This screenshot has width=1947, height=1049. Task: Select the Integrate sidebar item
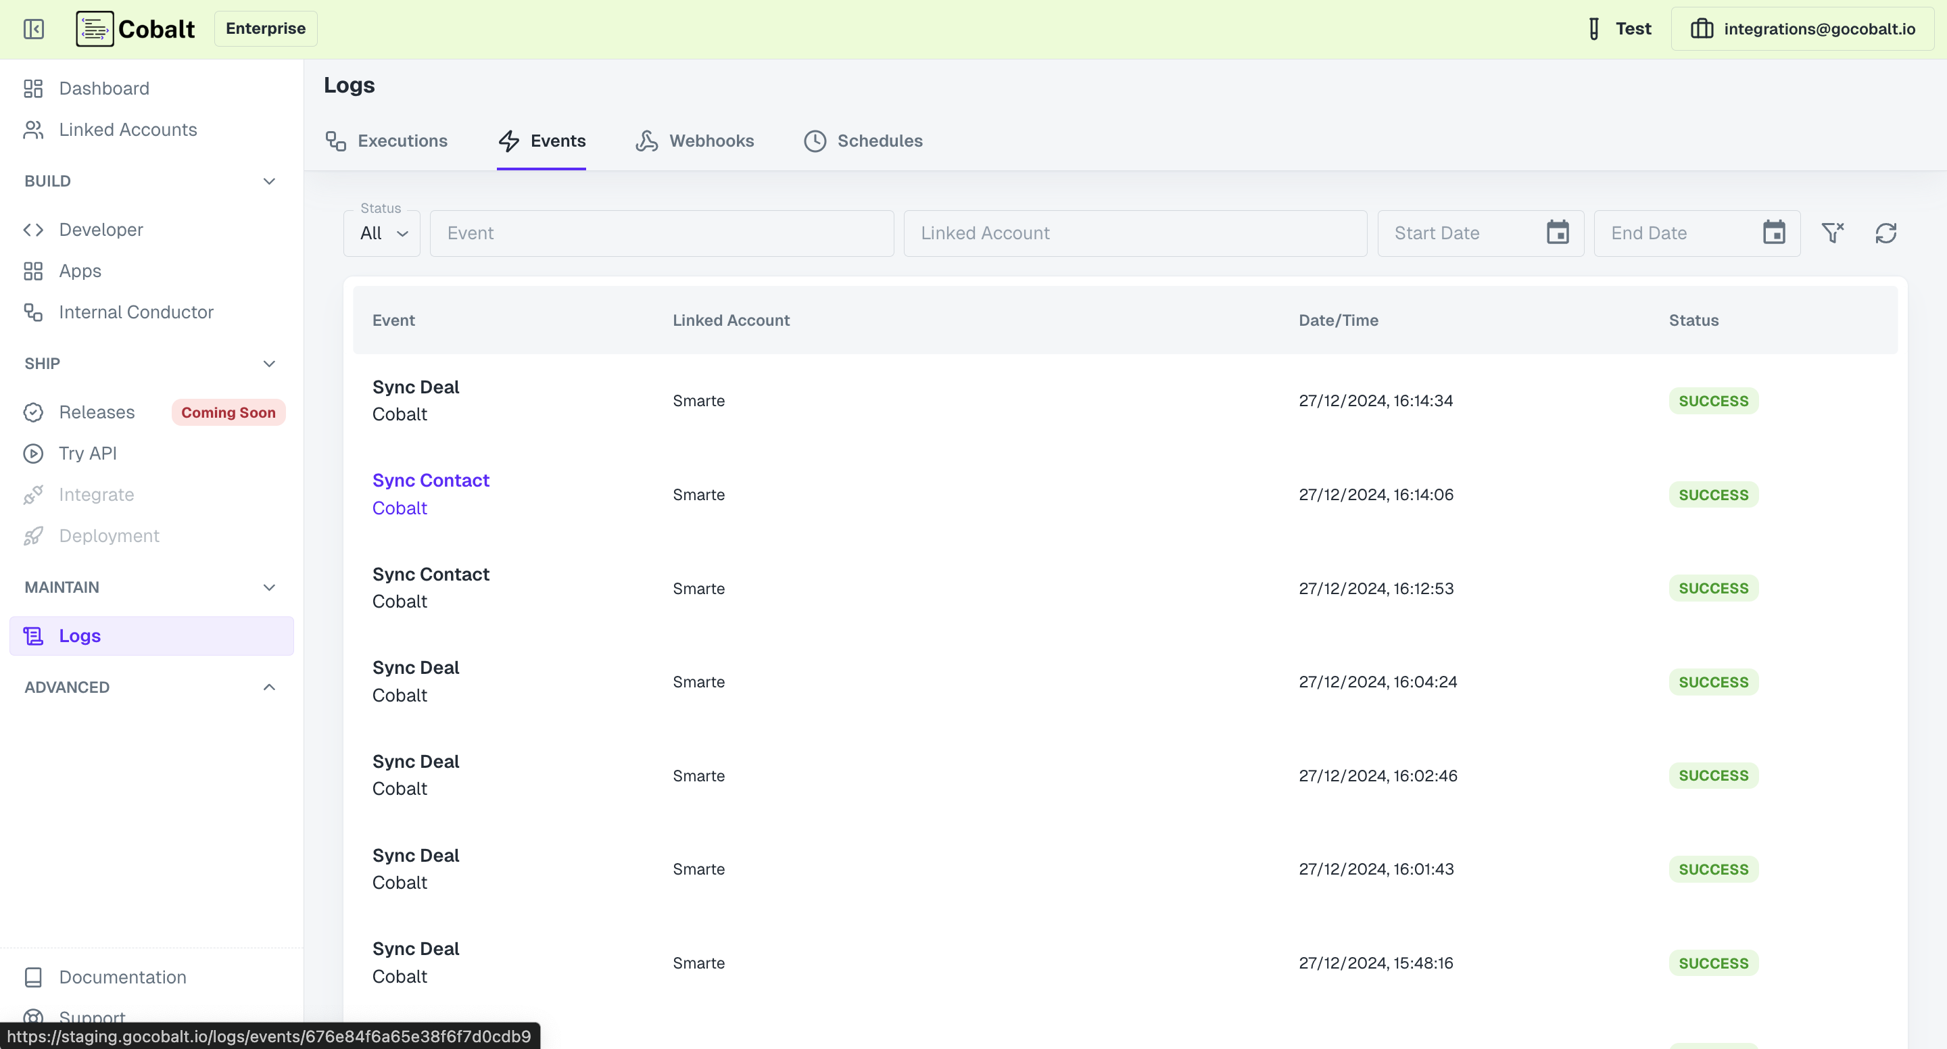tap(96, 494)
